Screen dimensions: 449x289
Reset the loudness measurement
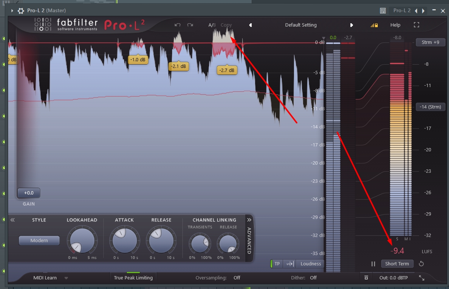[421, 264]
